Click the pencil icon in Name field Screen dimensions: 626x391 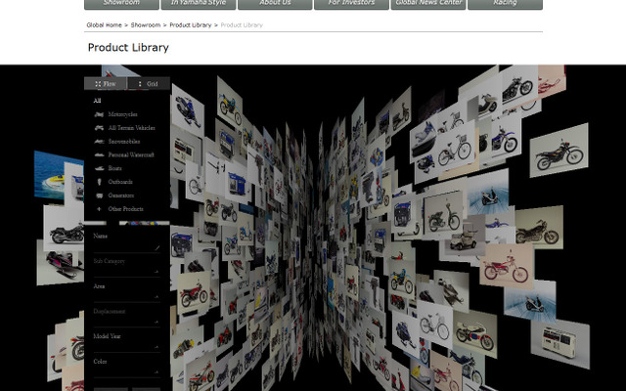tap(156, 247)
